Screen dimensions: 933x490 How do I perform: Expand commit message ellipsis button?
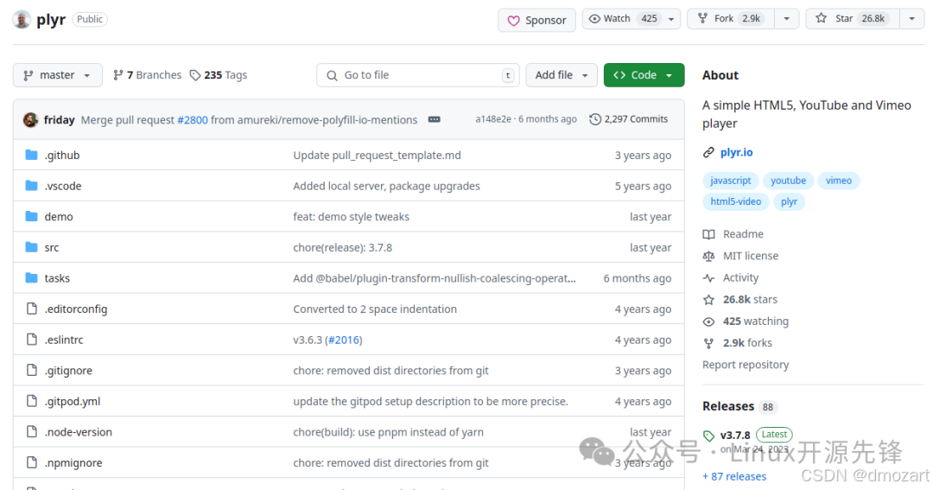435,119
